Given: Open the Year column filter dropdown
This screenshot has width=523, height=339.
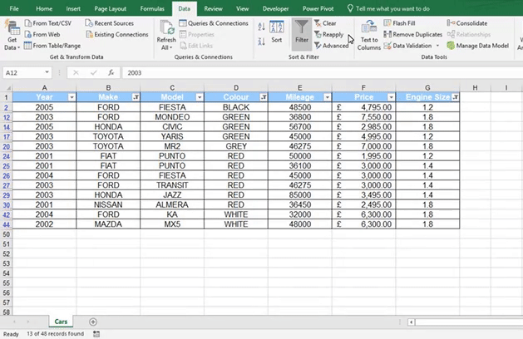Looking at the screenshot, I should [72, 97].
